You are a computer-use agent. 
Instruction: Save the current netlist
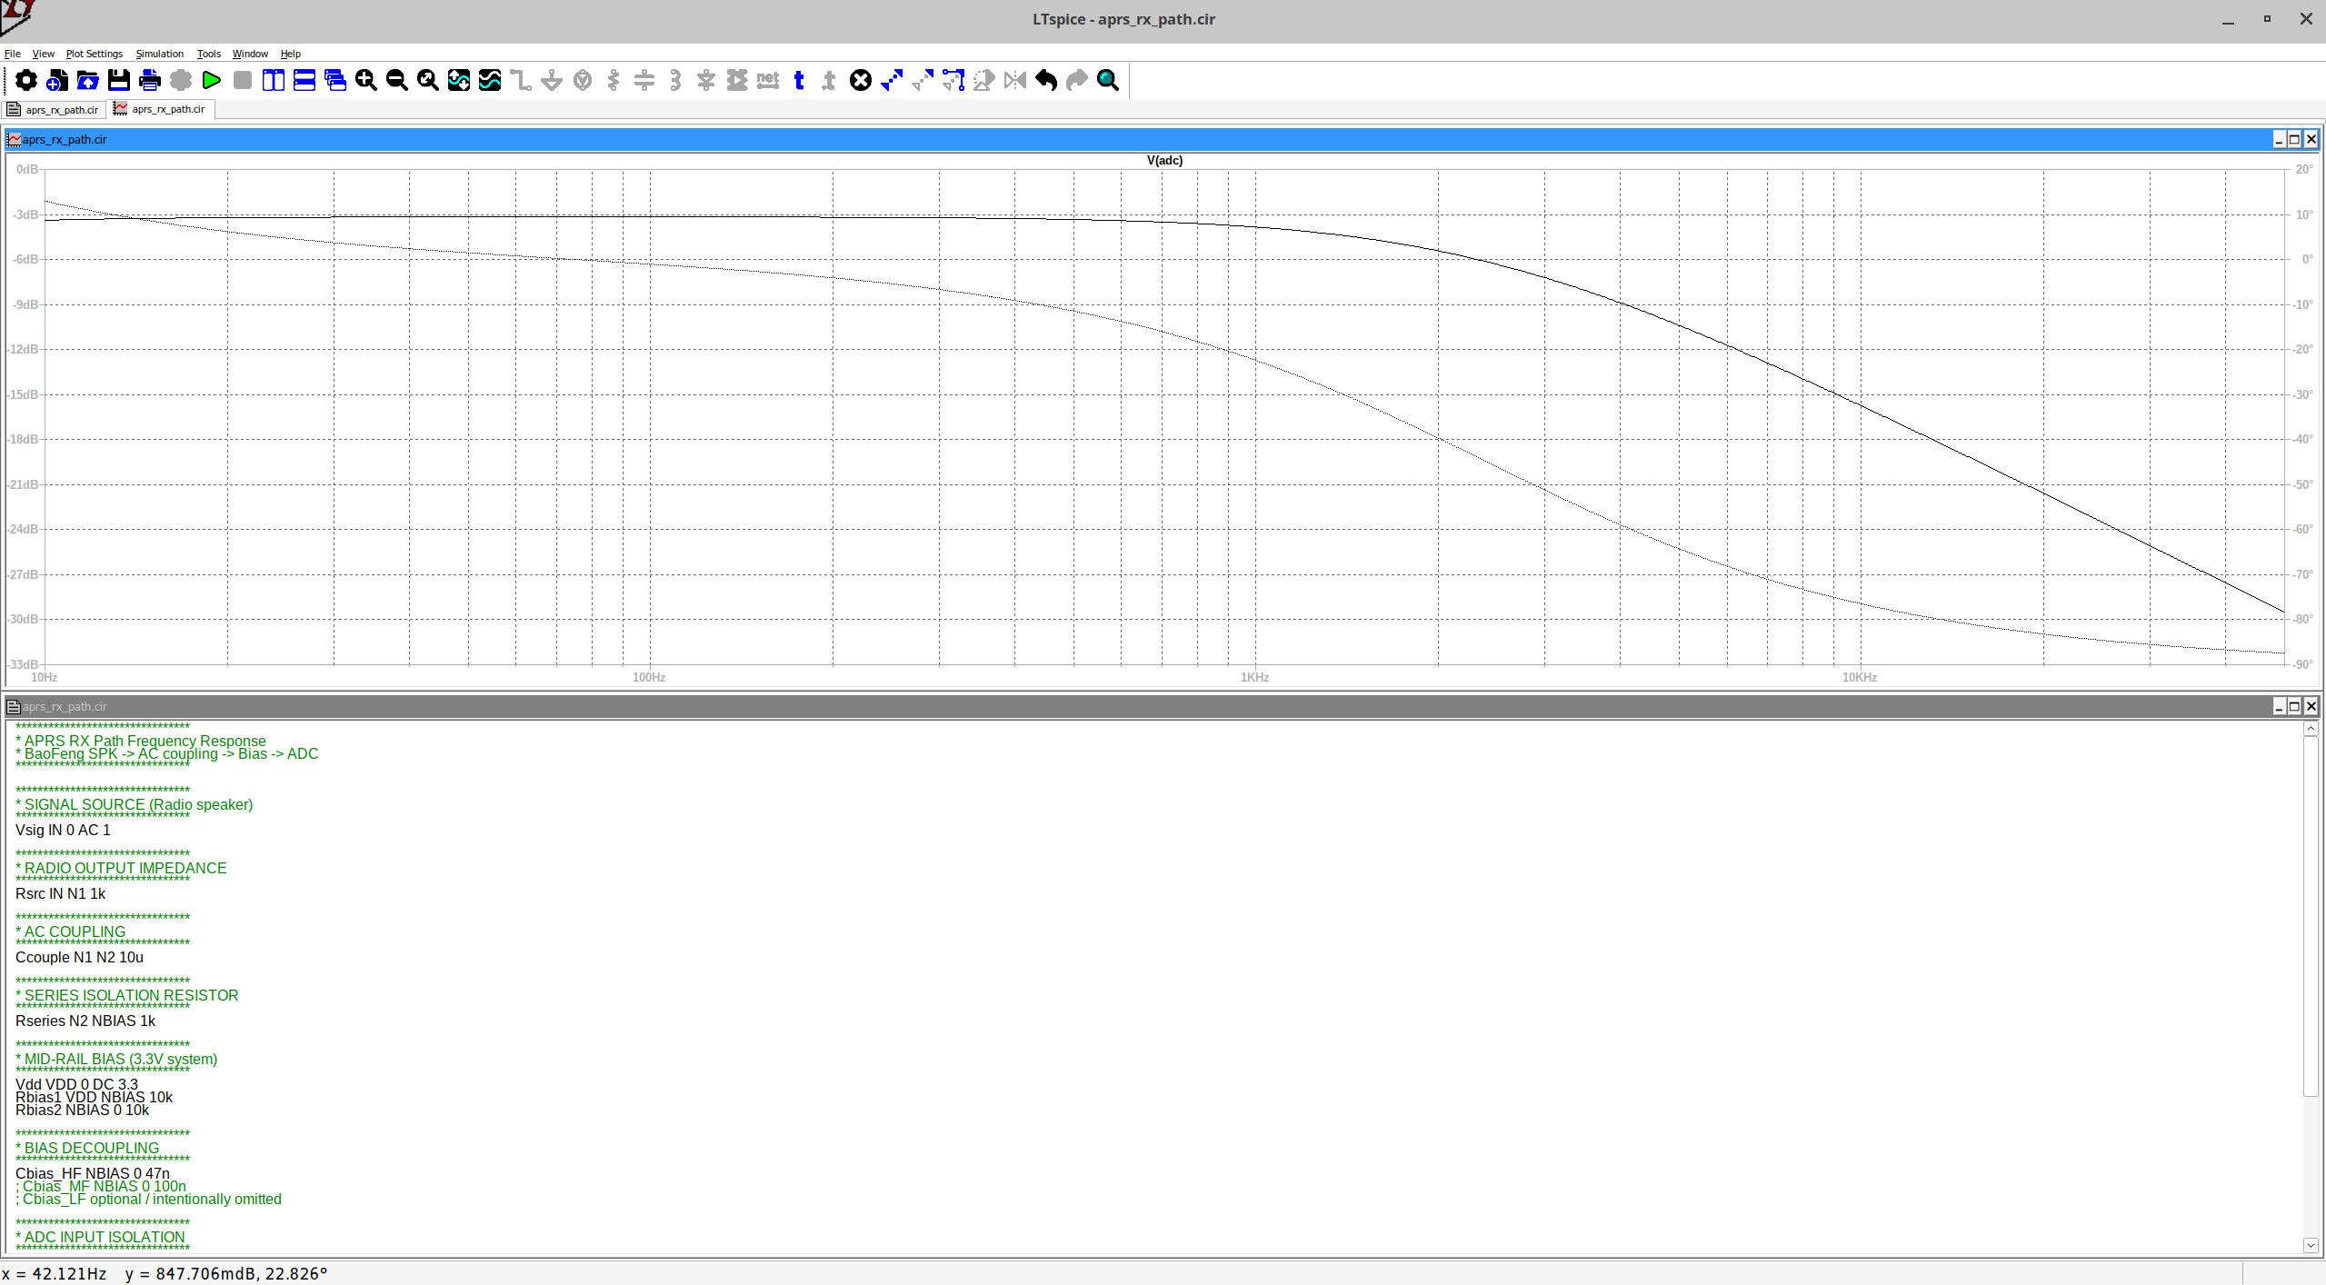coord(118,80)
